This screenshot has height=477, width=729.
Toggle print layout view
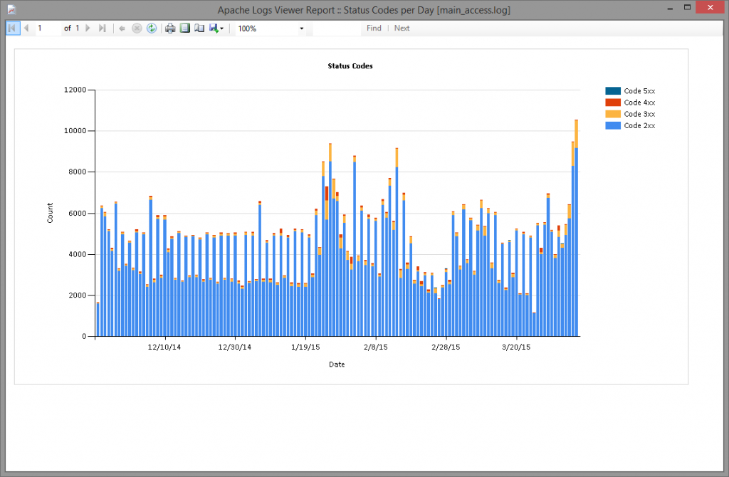[x=185, y=28]
